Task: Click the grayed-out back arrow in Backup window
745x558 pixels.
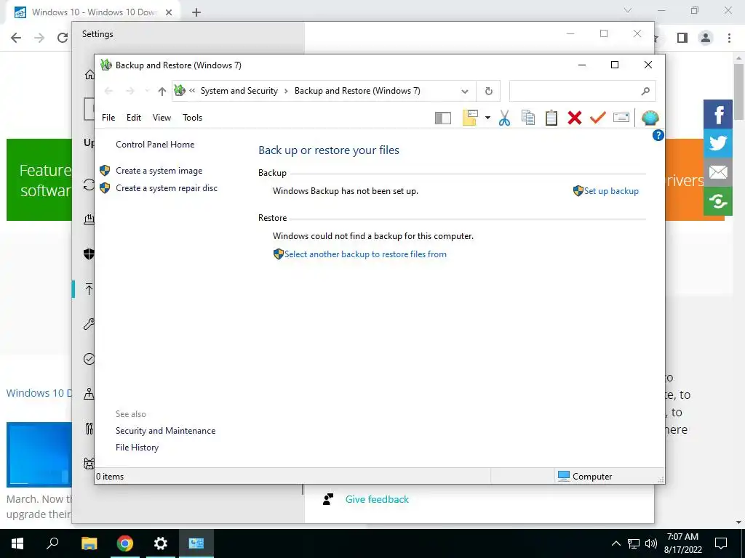Action: point(108,91)
